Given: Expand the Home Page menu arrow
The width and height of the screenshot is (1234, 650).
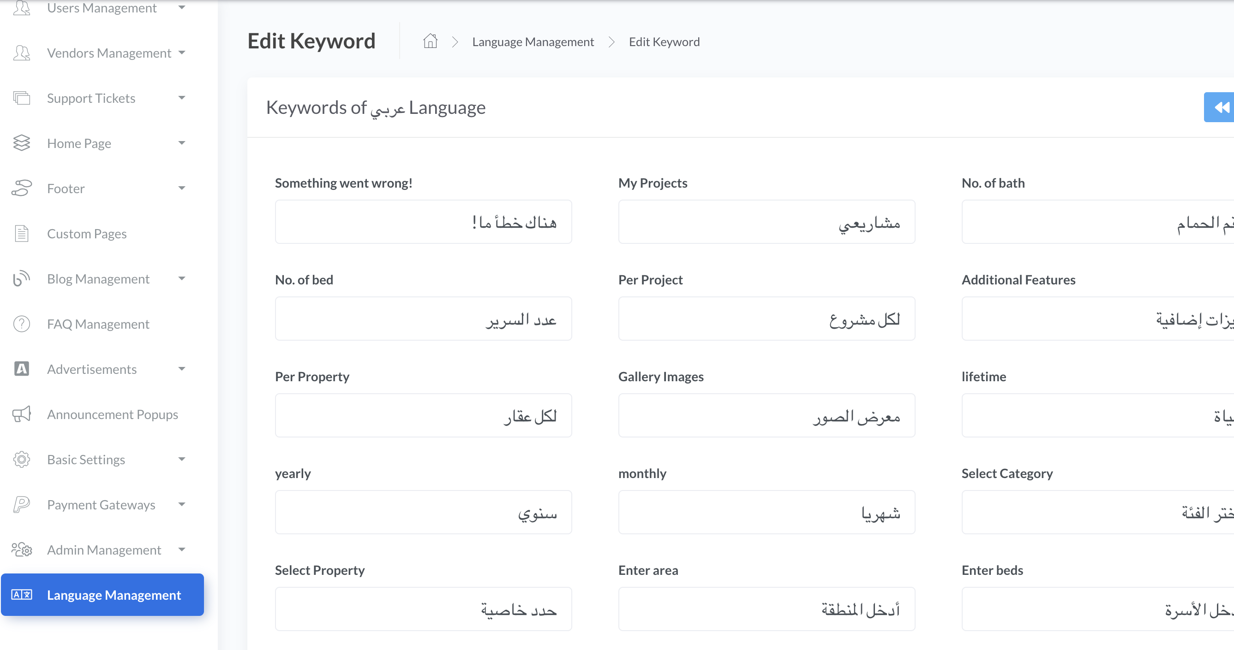Looking at the screenshot, I should [181, 143].
